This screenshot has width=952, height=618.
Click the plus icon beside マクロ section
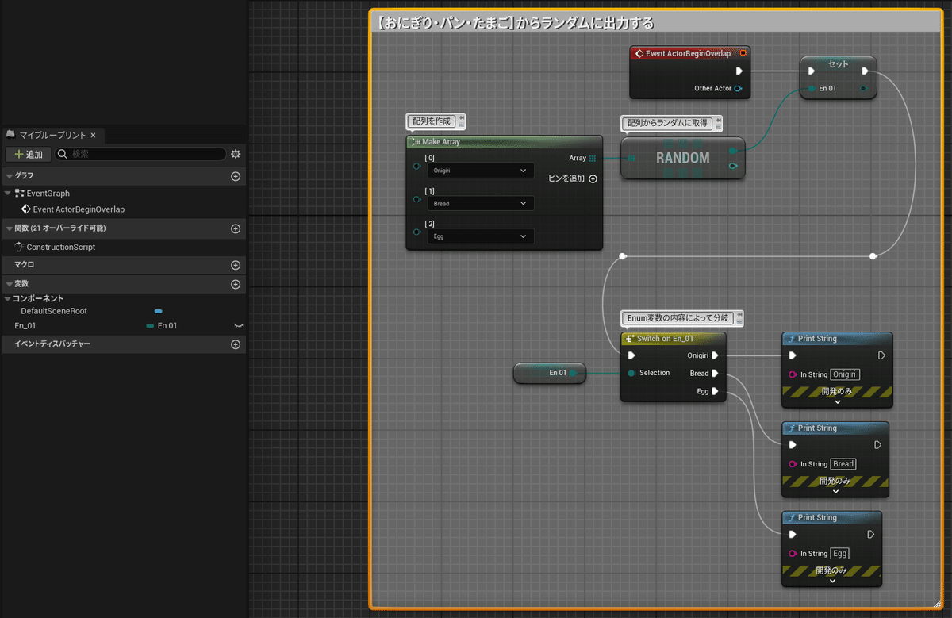pos(235,265)
